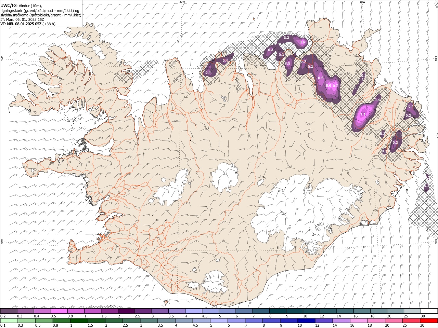Pick the bright red 30 swatch in bottom legend

tap(428, 320)
